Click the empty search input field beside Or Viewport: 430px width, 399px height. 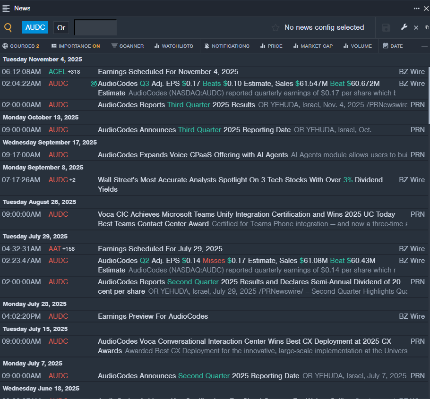tap(95, 27)
